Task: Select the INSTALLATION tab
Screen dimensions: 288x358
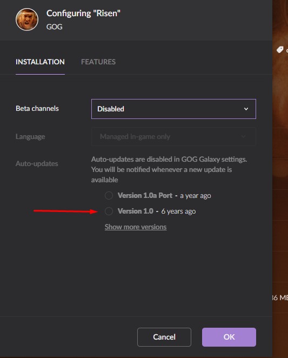Action: click(40, 62)
